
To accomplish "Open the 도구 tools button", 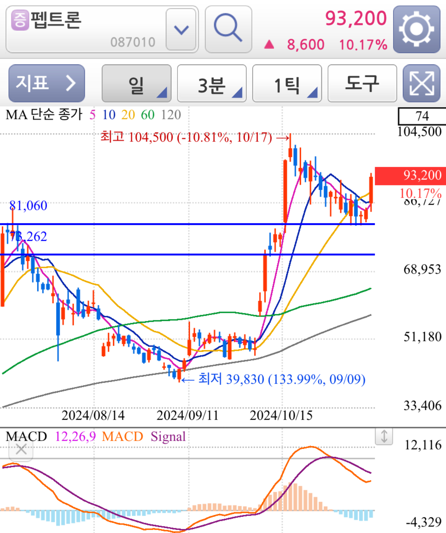I will click(x=362, y=83).
